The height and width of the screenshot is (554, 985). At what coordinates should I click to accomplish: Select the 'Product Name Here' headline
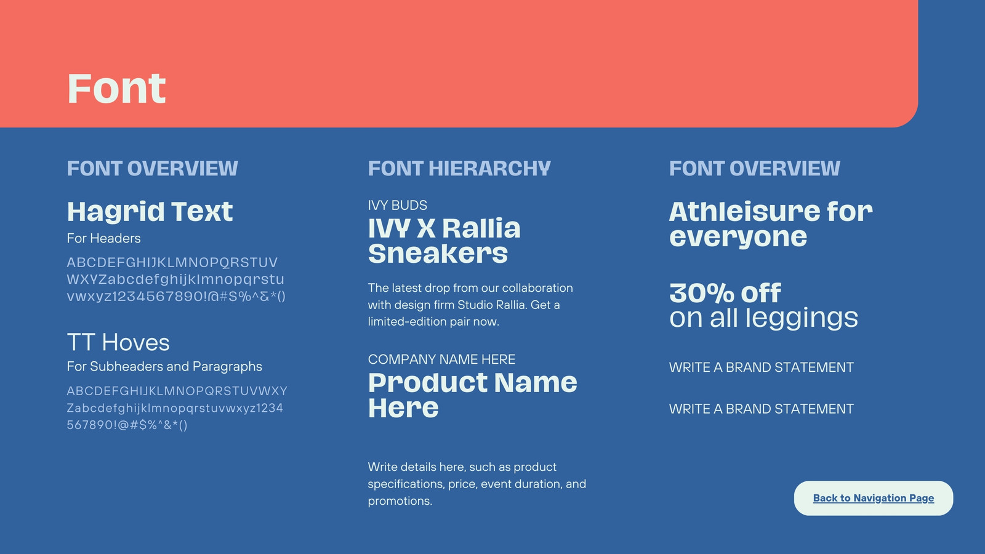point(473,395)
